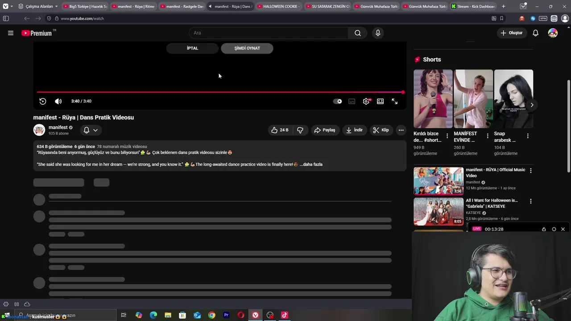This screenshot has width=571, height=321.
Task: Click the search magnifier button
Action: pyautogui.click(x=358, y=33)
